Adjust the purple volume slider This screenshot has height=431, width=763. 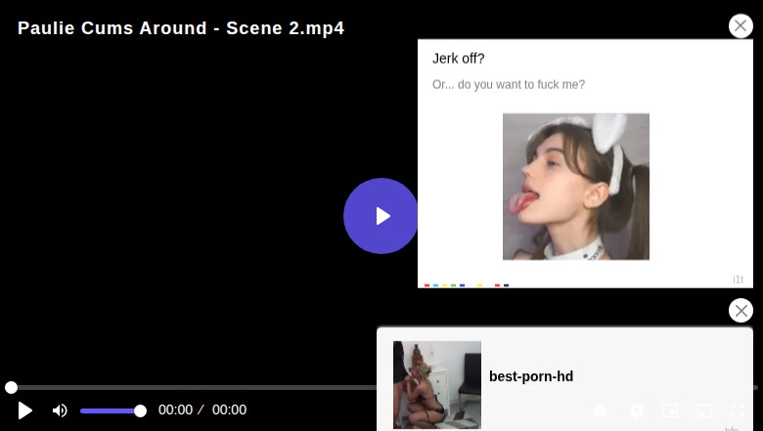click(x=112, y=410)
